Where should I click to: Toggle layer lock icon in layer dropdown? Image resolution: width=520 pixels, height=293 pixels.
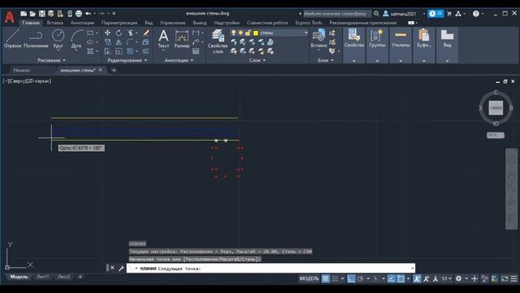pos(248,33)
